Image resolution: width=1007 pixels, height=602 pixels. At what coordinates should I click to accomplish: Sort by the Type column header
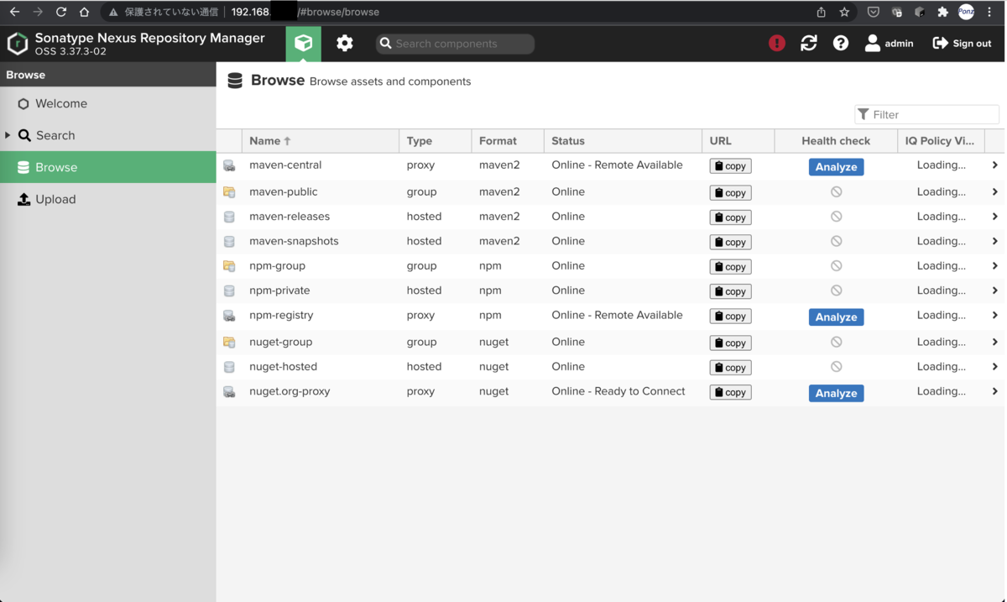tap(435, 141)
